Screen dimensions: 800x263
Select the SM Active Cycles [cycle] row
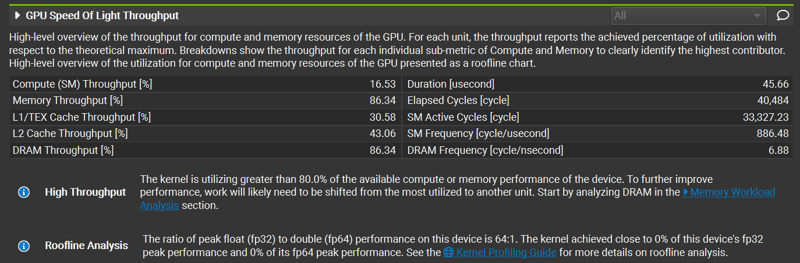pyautogui.click(x=597, y=117)
